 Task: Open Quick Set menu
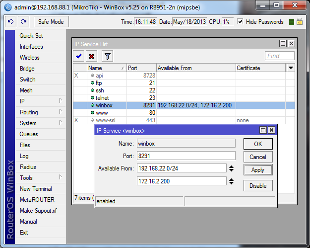pyautogui.click(x=41, y=36)
